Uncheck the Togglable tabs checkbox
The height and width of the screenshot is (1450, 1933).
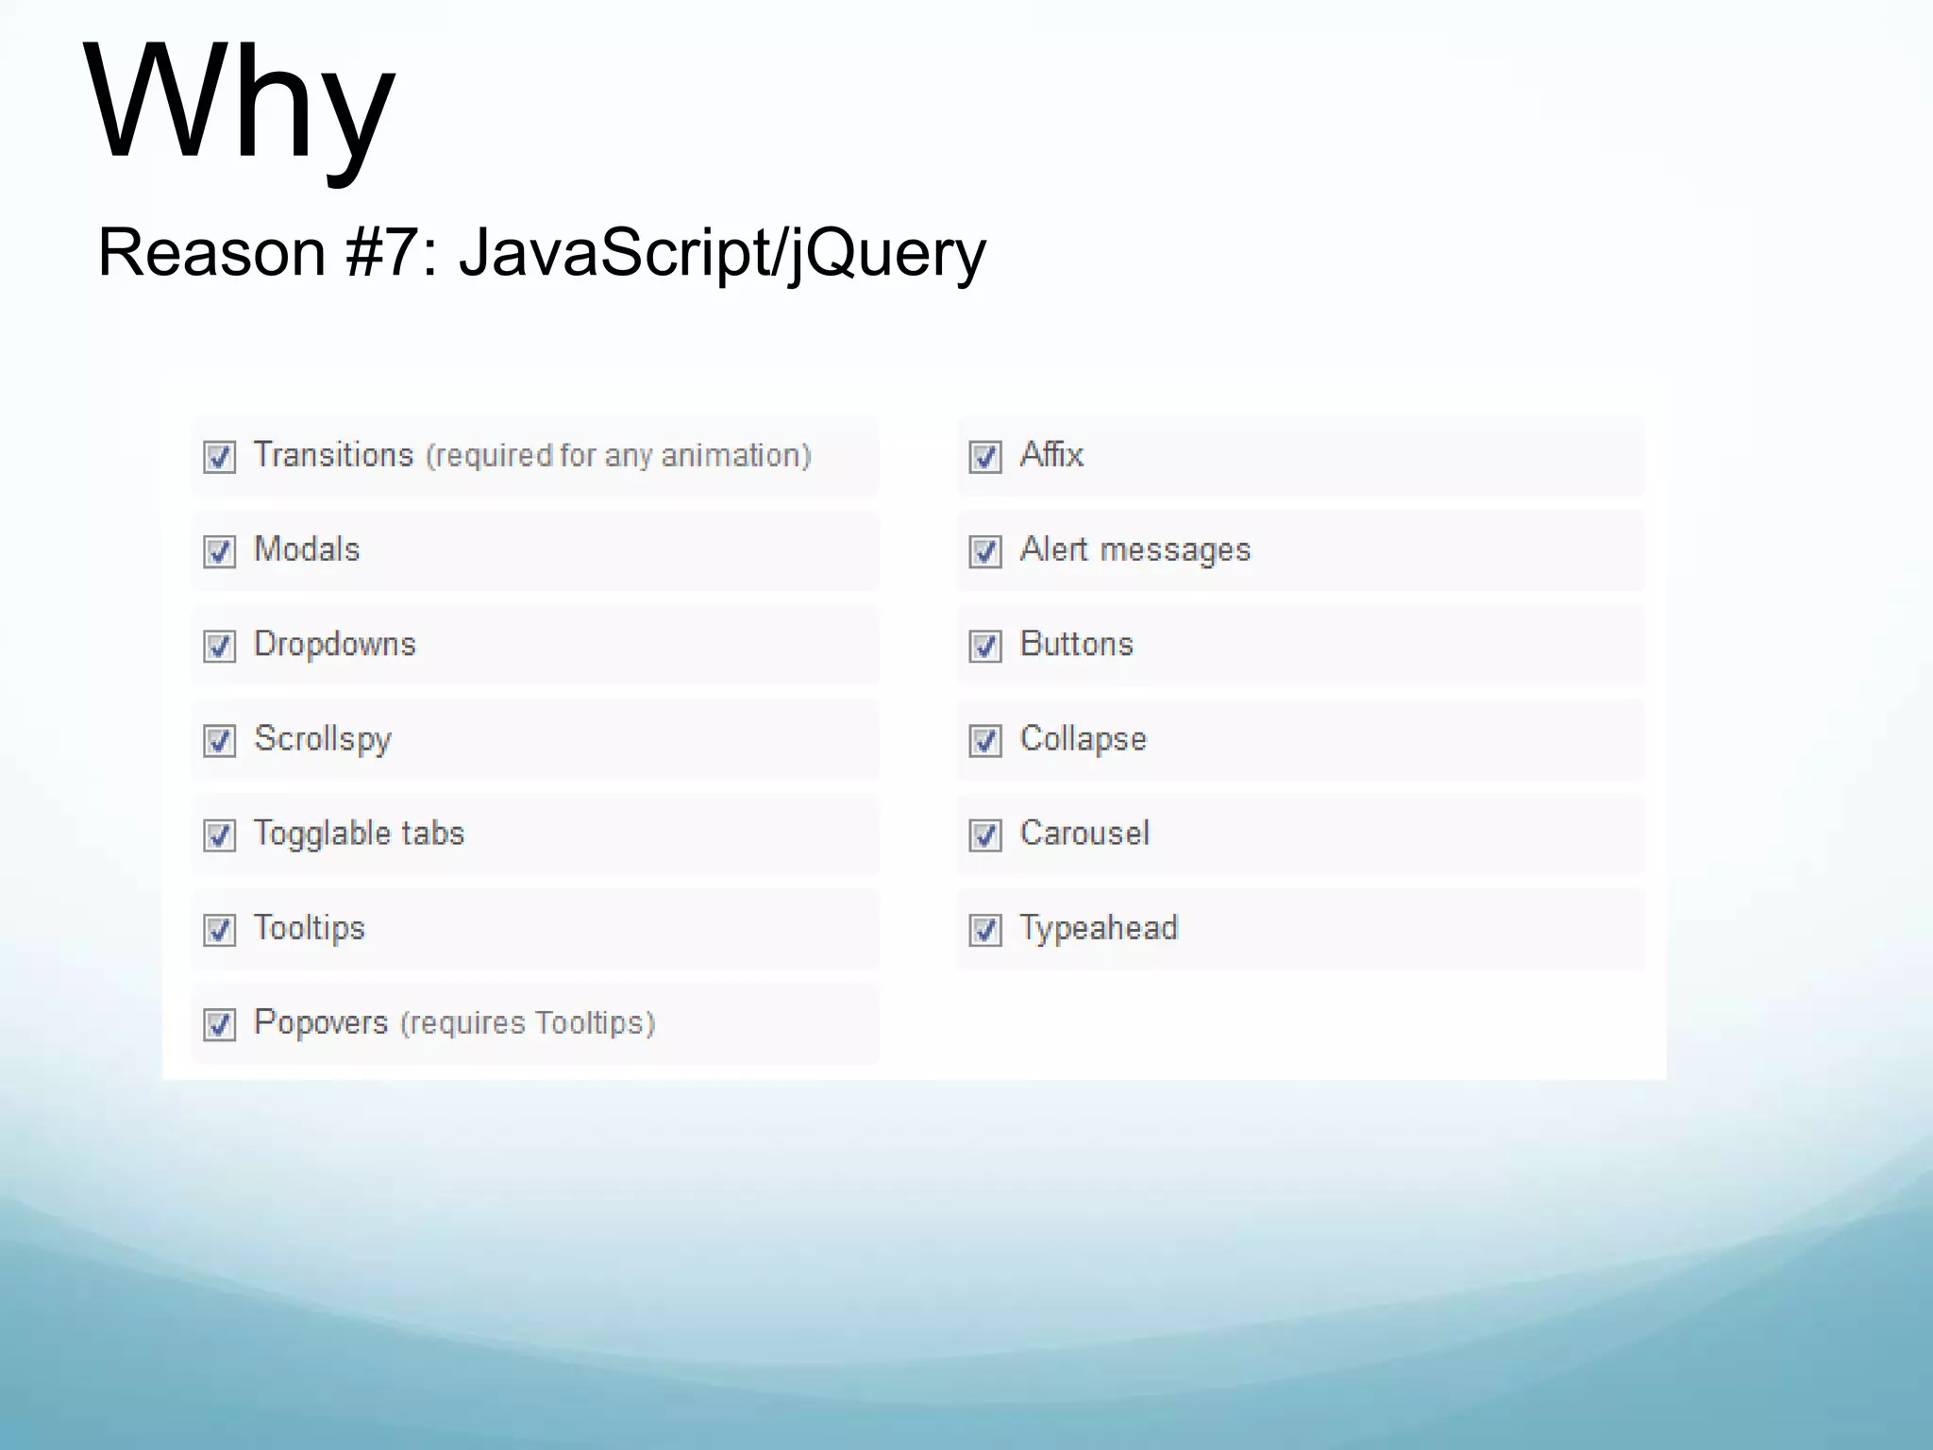(x=220, y=835)
